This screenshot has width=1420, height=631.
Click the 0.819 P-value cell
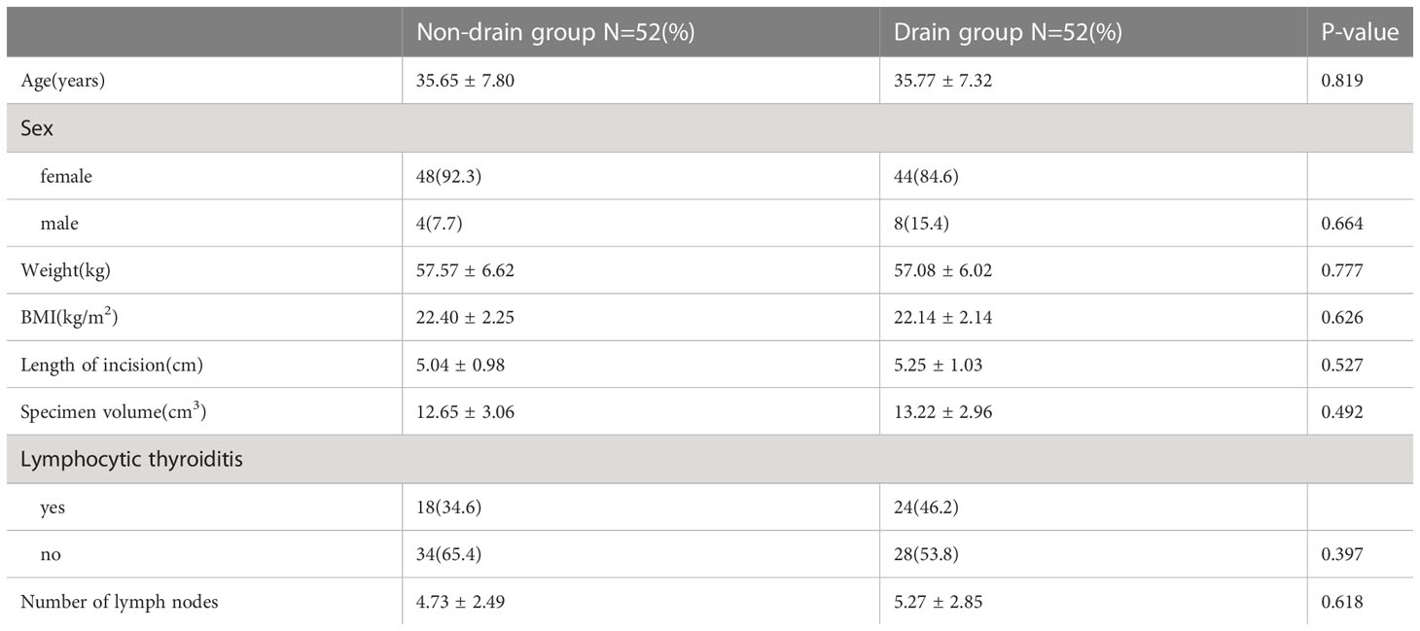pyautogui.click(x=1342, y=81)
